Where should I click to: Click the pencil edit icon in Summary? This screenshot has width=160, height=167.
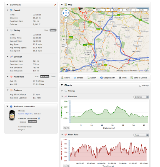[55, 5]
